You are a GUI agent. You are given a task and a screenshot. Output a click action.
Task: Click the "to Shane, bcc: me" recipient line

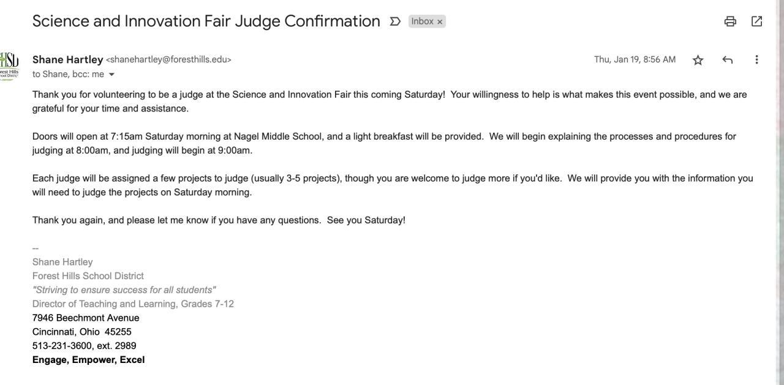(67, 75)
